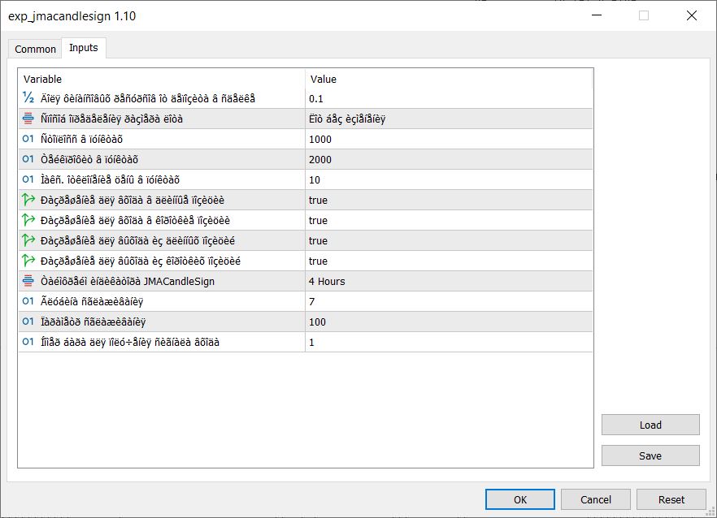Viewport: 717px width, 518px height.
Task: Click the OK button
Action: 520,499
